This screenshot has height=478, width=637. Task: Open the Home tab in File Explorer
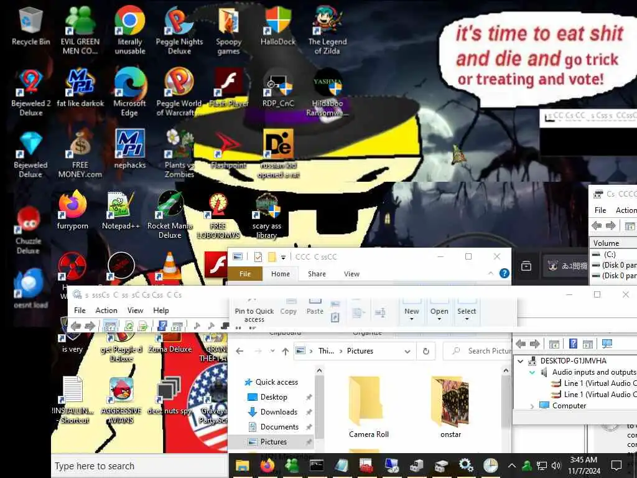pyautogui.click(x=281, y=274)
